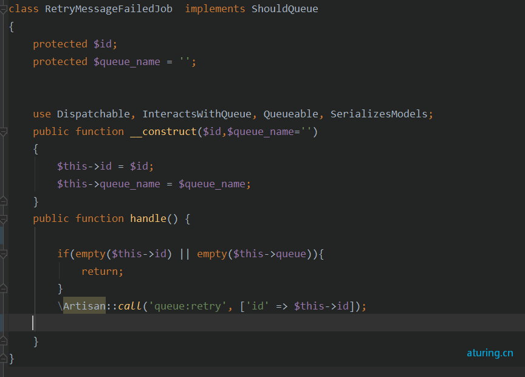Click the 'use' keyword

pyautogui.click(x=42, y=114)
